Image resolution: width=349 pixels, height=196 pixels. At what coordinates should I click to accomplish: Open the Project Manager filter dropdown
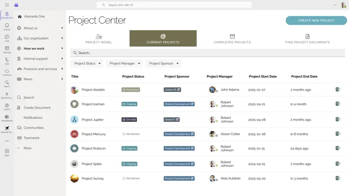(x=125, y=63)
